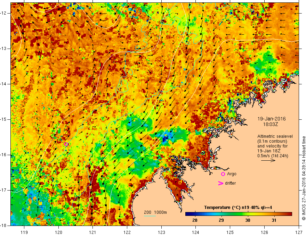This screenshot has width=306, height=236.
Task: Click the colour bar label 29
Action: tap(221, 220)
